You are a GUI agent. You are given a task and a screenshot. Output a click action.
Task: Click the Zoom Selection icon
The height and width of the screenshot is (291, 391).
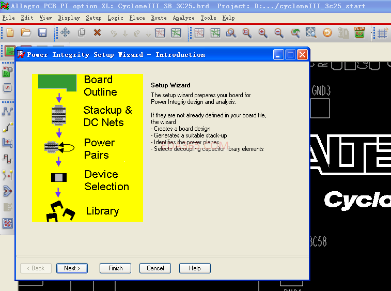[x=311, y=33]
